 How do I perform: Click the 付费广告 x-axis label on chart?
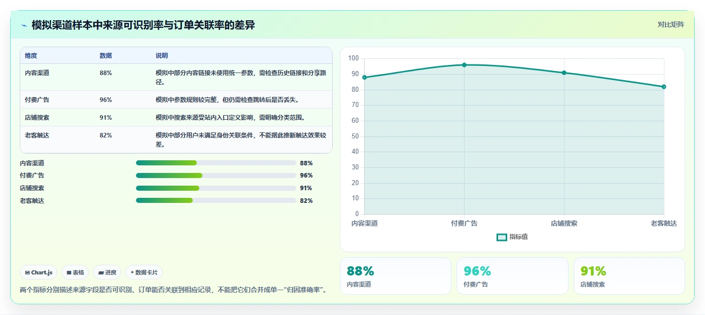point(464,223)
